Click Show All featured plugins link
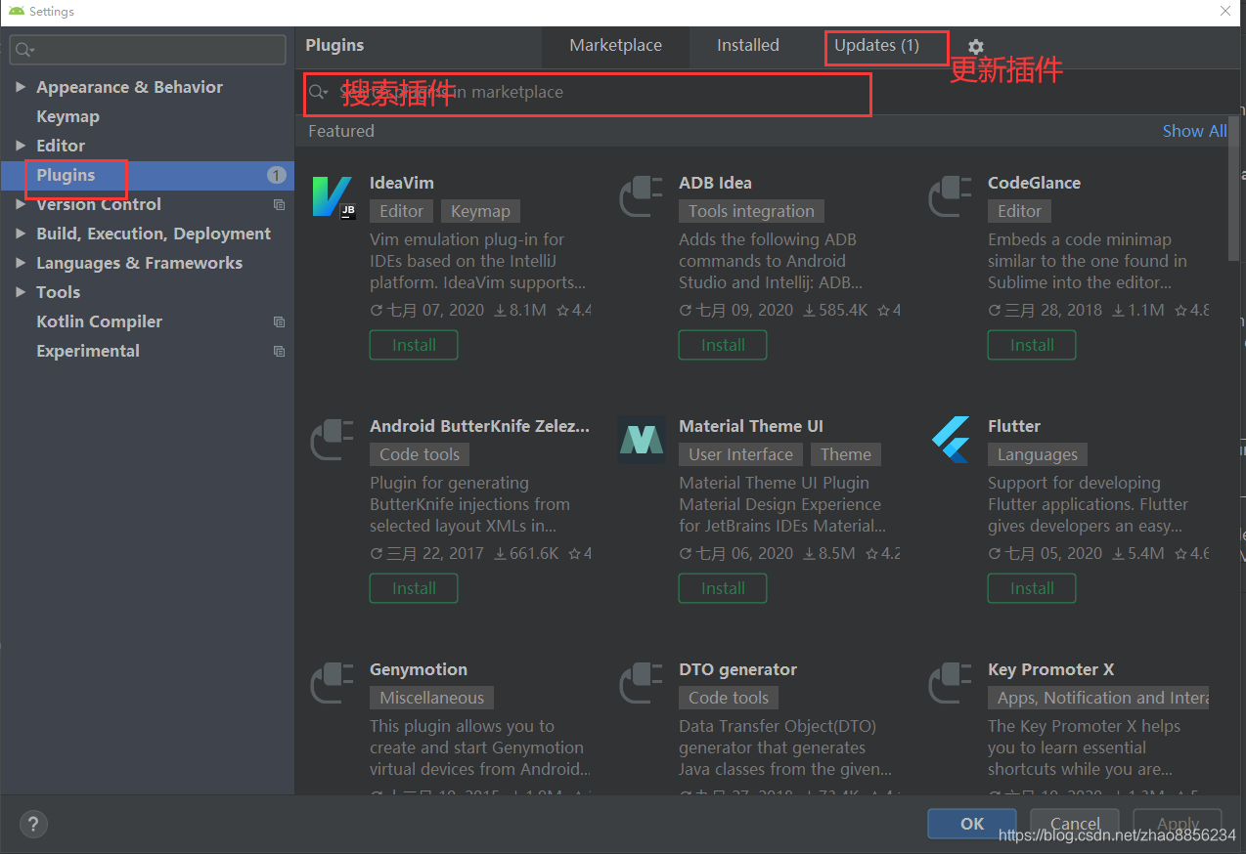Viewport: 1246px width, 854px height. pyautogui.click(x=1194, y=131)
